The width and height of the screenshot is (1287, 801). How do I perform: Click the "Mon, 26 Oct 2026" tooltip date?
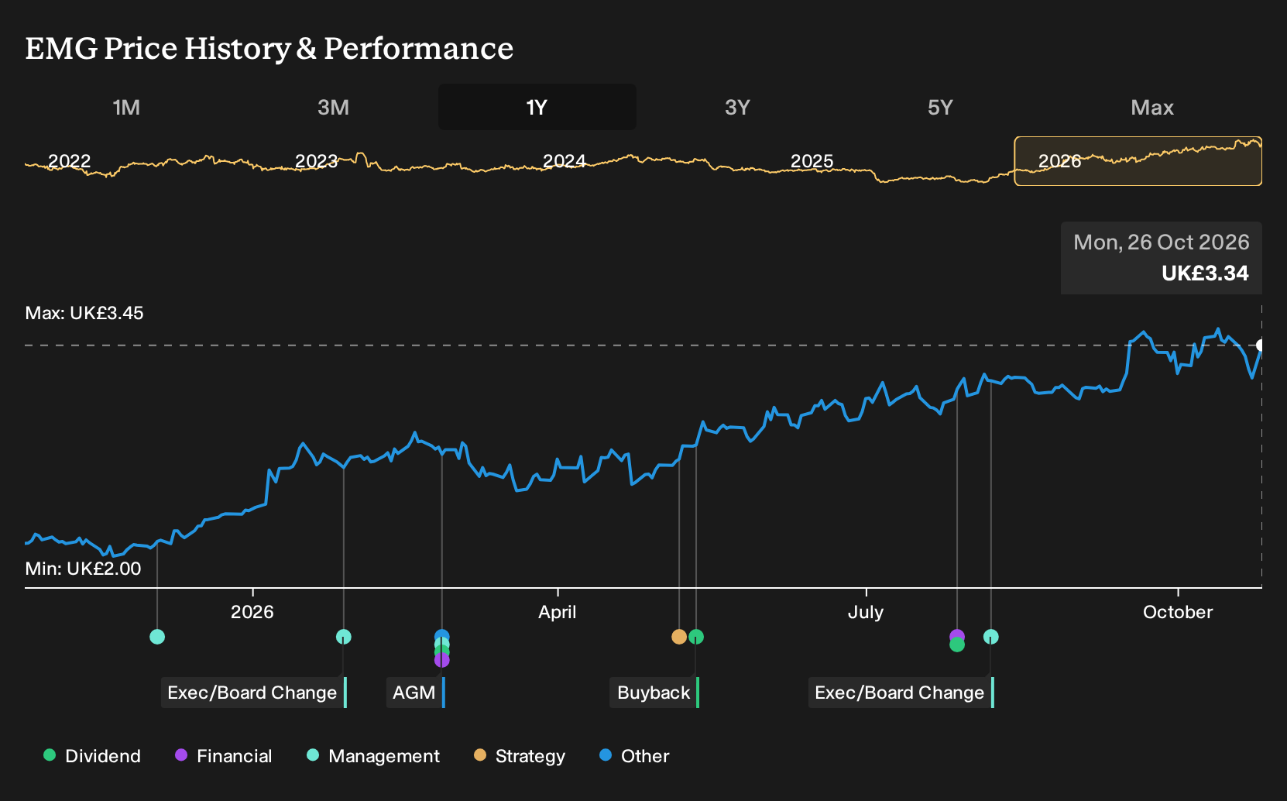[x=1162, y=242]
